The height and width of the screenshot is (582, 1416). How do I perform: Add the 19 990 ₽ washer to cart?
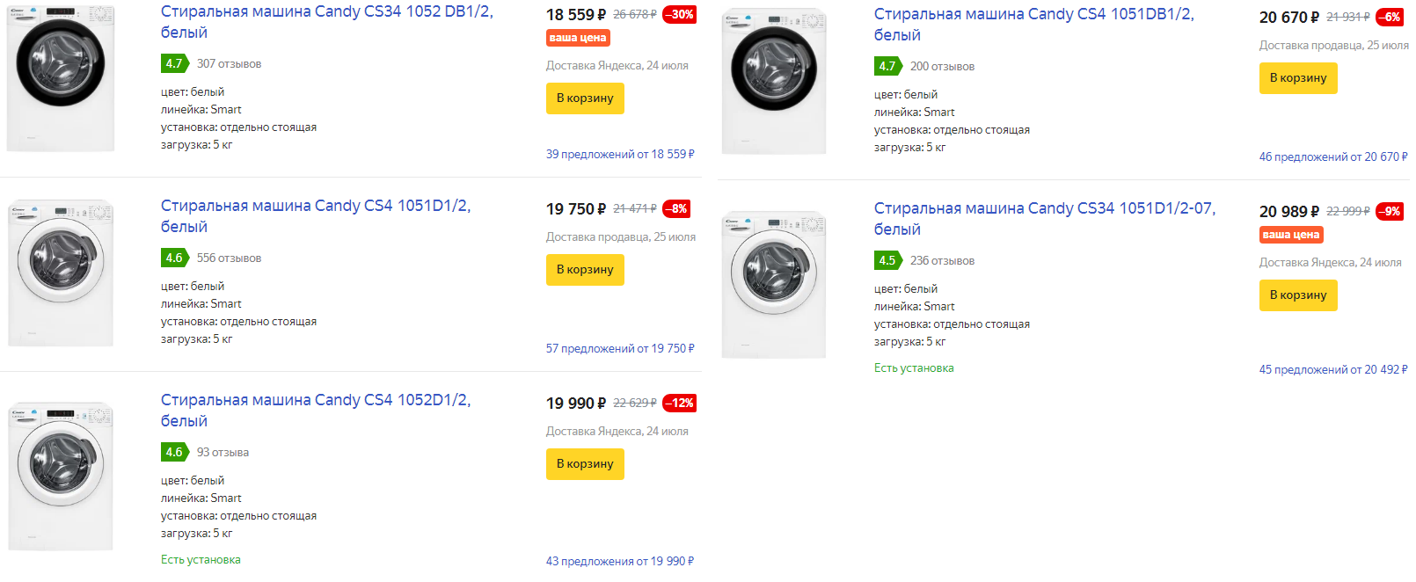coord(585,464)
